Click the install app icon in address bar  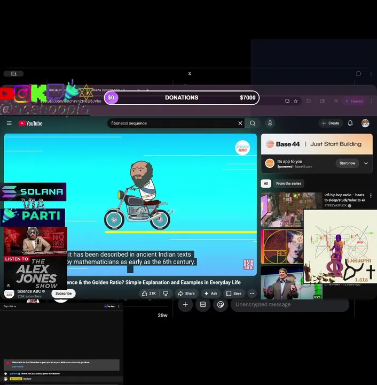(287, 101)
